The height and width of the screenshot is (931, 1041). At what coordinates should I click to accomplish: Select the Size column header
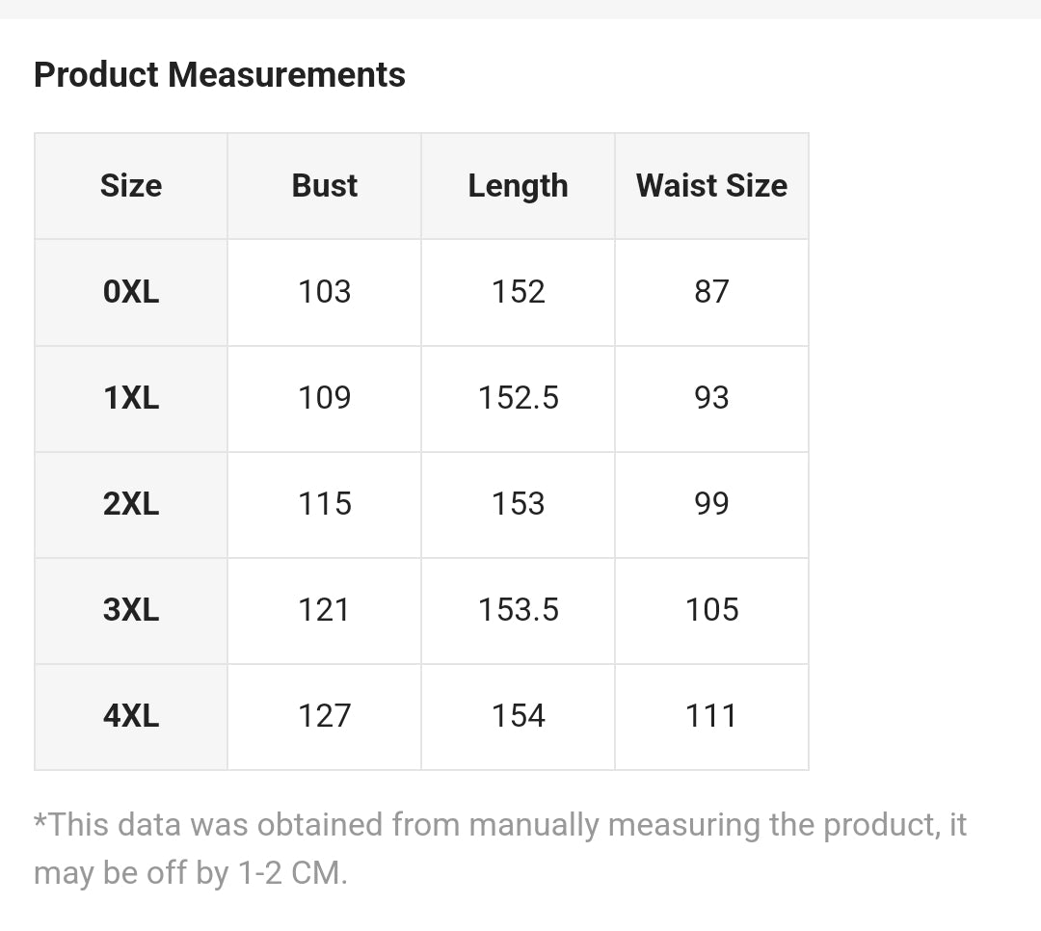(x=131, y=186)
